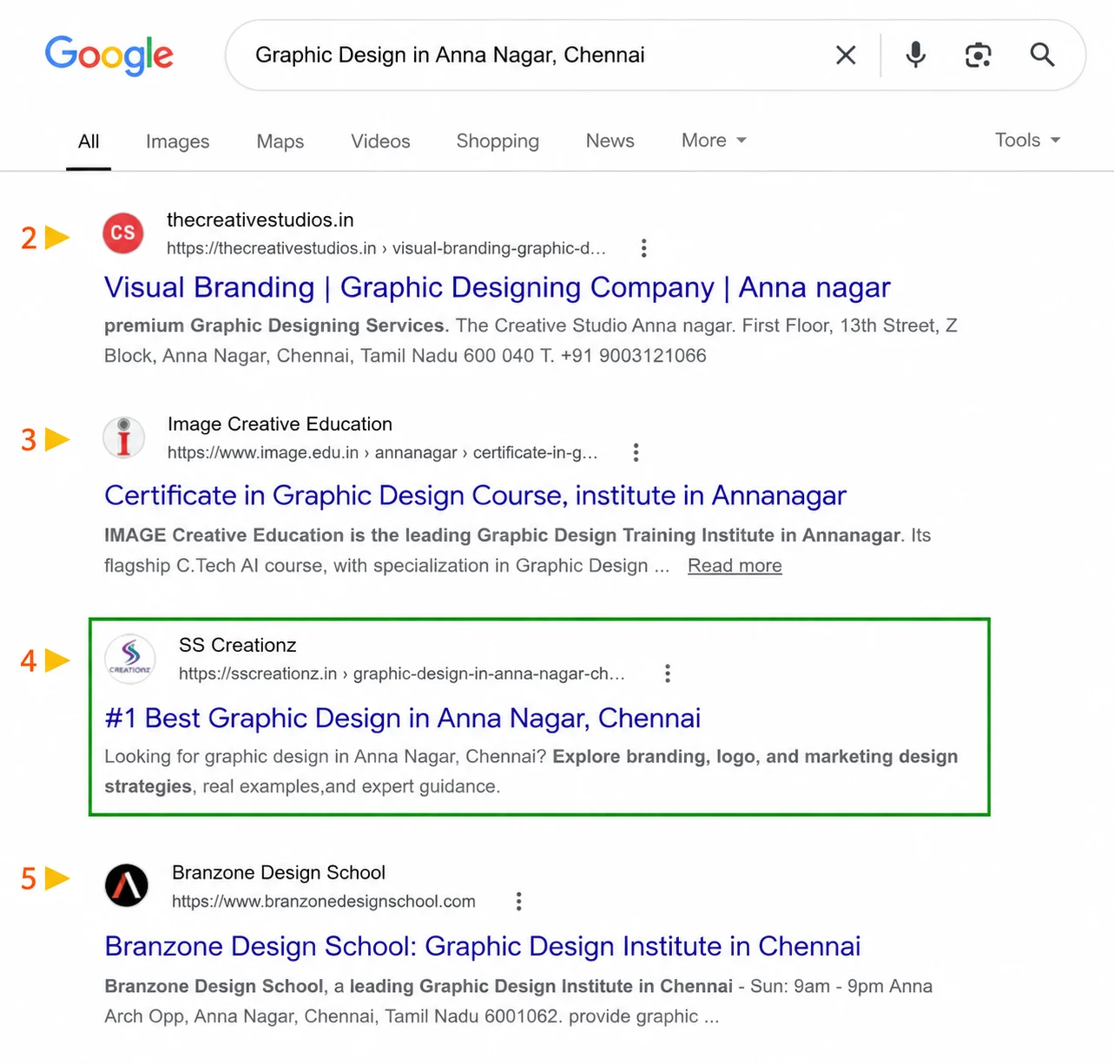Click the Google logo
Image resolution: width=1114 pixels, height=1064 pixels.
click(x=109, y=56)
